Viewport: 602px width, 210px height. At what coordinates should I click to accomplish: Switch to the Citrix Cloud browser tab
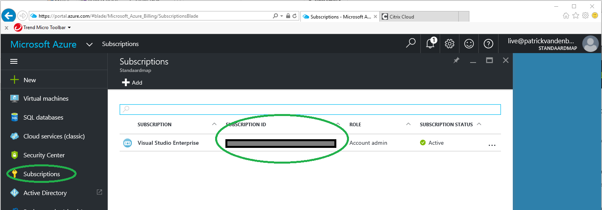pyautogui.click(x=419, y=17)
